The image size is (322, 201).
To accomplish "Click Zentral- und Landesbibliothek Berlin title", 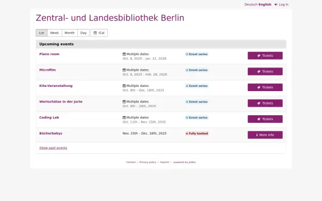I will click(110, 18).
